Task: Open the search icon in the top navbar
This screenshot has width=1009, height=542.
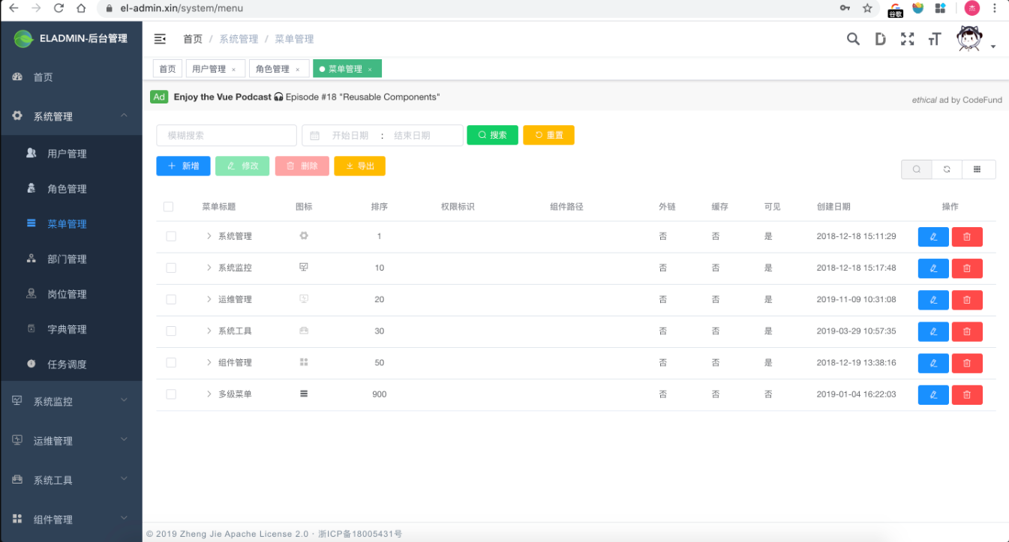Action: (x=853, y=37)
